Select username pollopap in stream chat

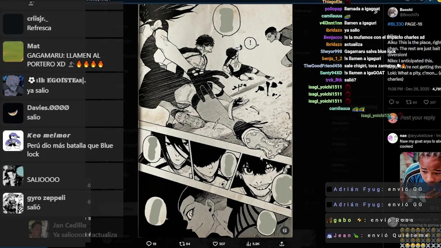click(333, 9)
